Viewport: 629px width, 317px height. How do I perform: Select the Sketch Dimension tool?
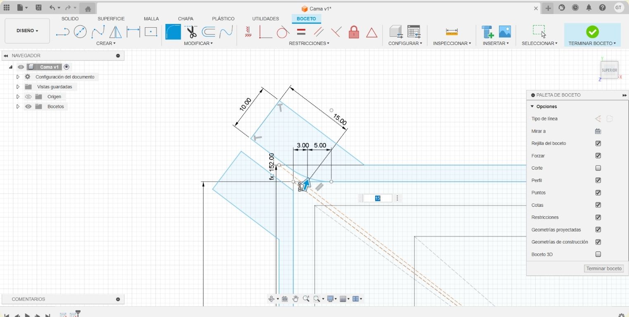tap(133, 32)
